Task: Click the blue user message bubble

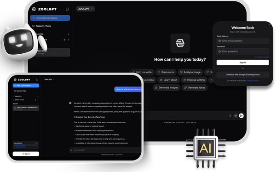Action: point(128,89)
